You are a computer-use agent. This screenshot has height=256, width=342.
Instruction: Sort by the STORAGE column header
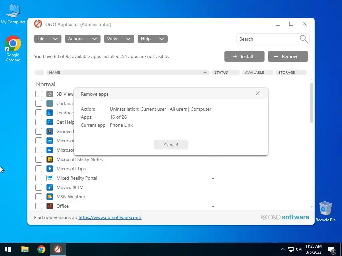click(291, 72)
